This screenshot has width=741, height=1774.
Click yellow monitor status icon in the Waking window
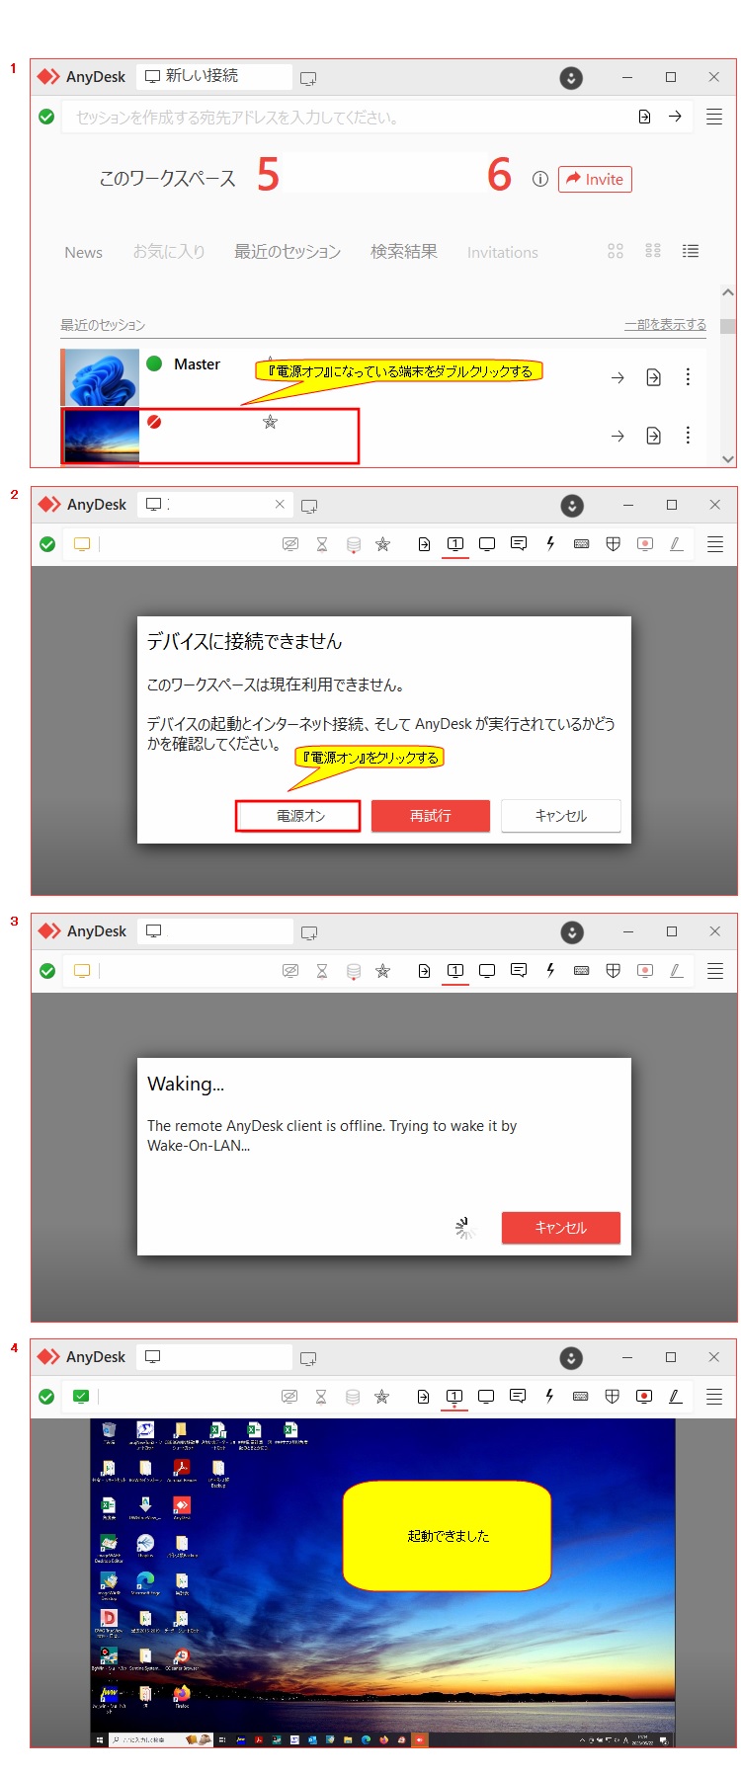tap(82, 971)
